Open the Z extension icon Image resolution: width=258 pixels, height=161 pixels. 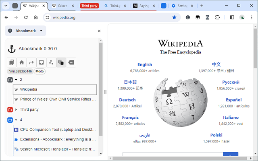[208, 17]
